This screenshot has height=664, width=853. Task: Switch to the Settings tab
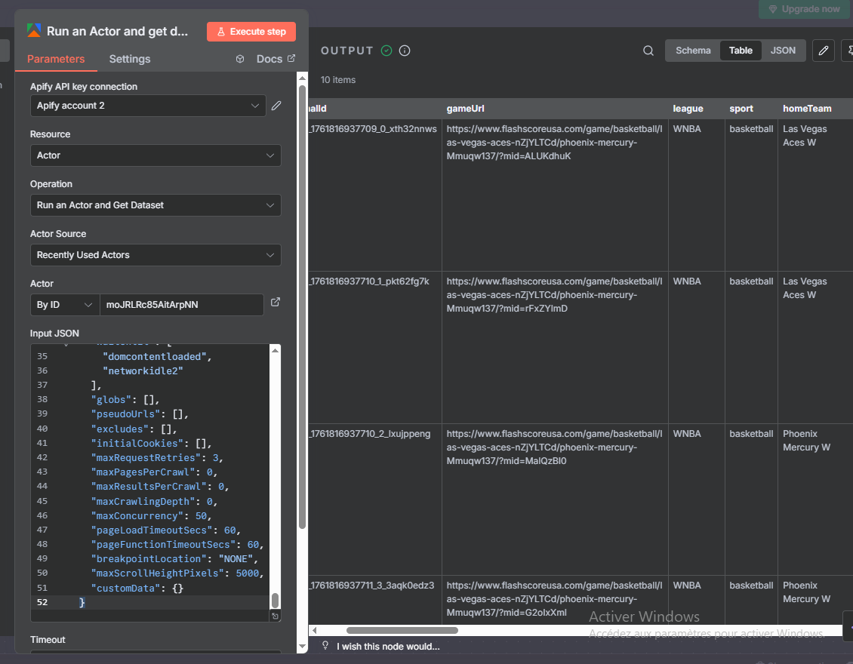(x=130, y=59)
